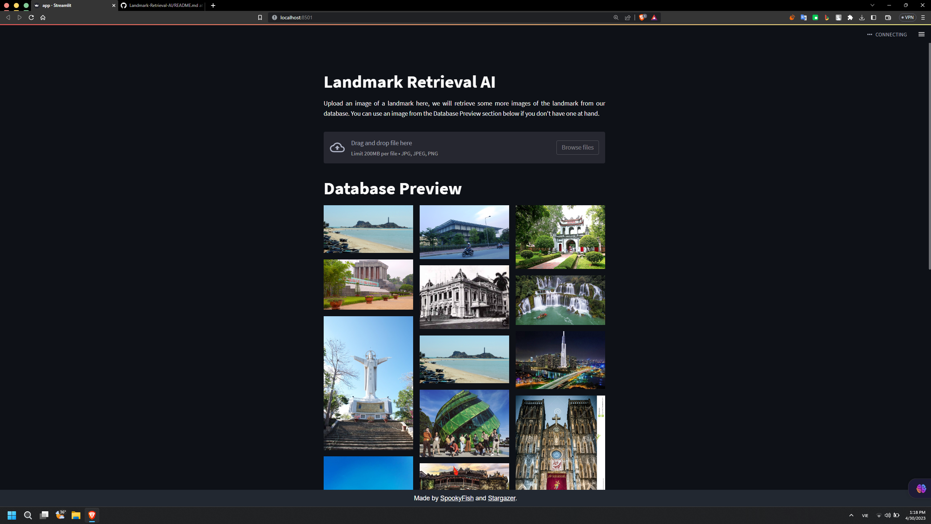
Task: Open Brave main menu button
Action: click(x=923, y=17)
